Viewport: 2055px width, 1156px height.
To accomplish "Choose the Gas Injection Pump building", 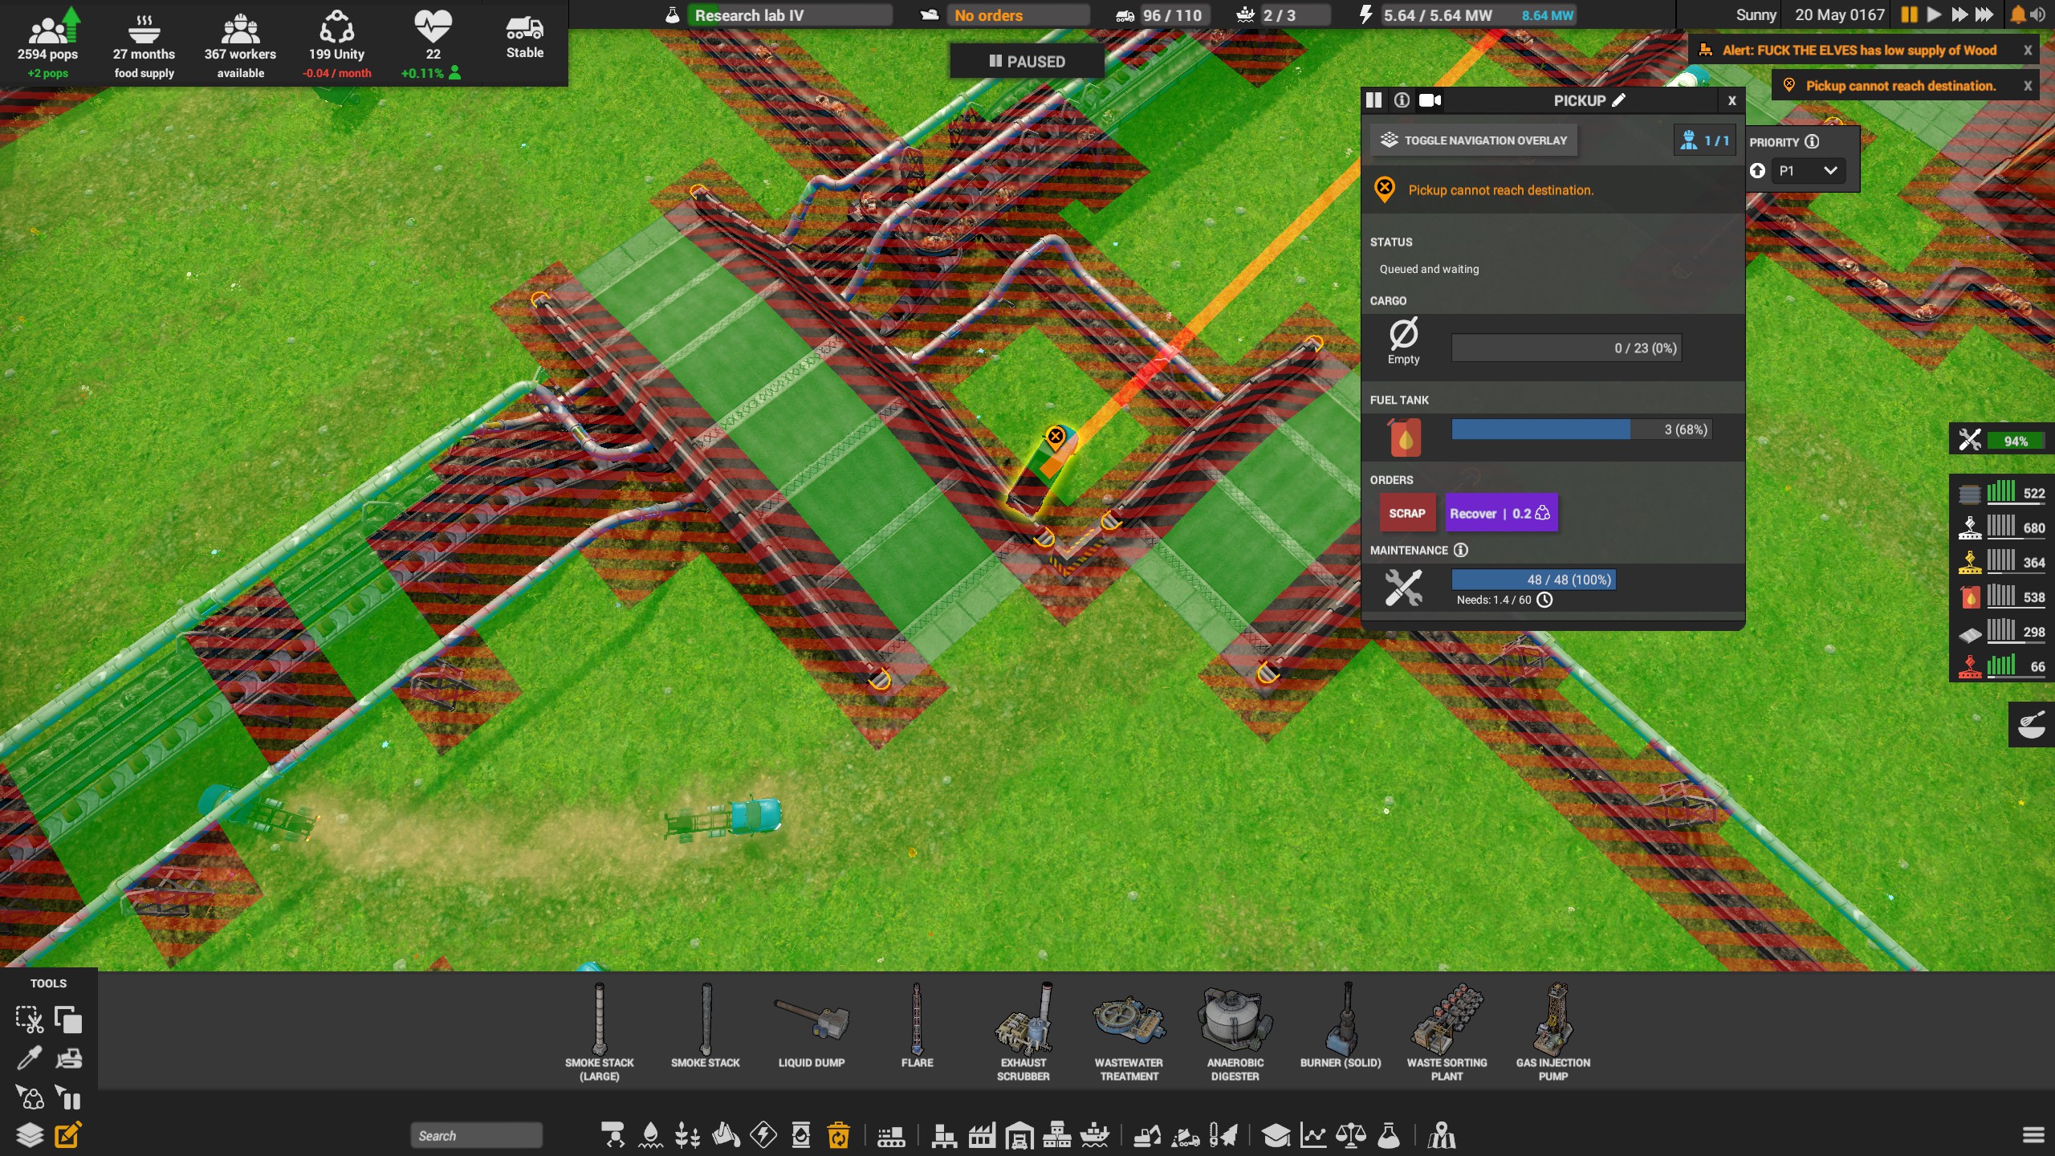I will [x=1552, y=1032].
